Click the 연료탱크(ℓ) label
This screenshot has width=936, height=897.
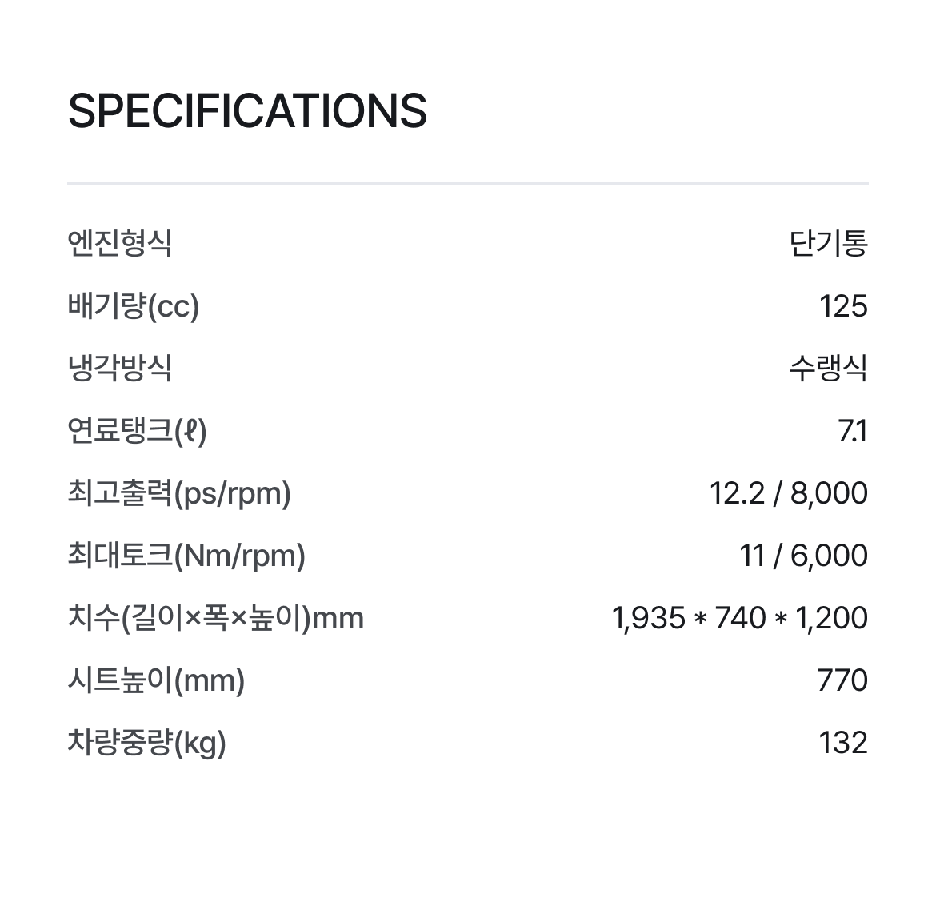point(138,431)
